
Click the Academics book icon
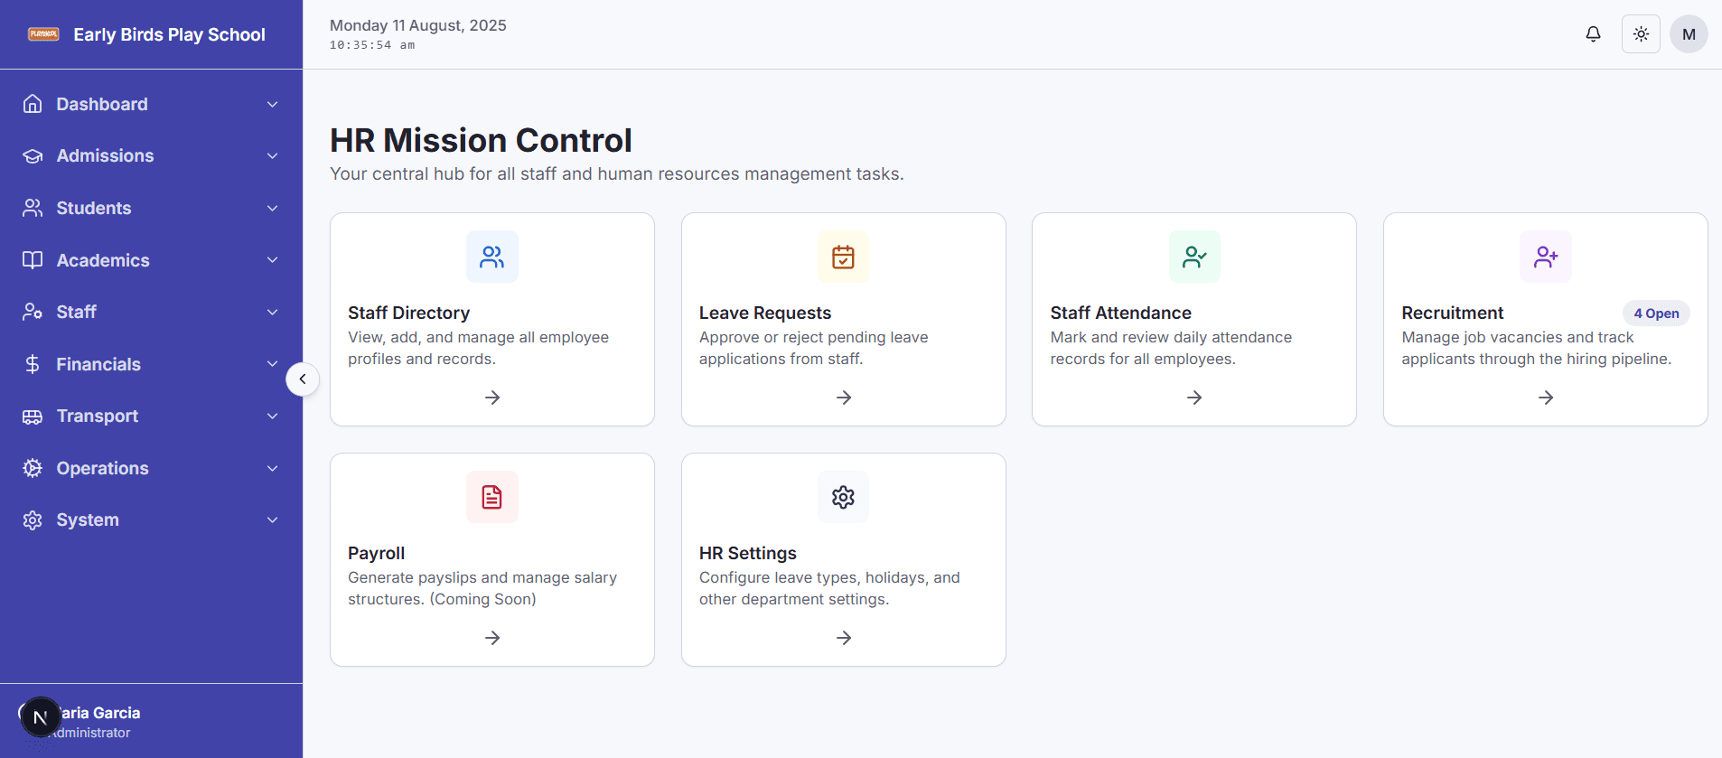pyautogui.click(x=33, y=260)
